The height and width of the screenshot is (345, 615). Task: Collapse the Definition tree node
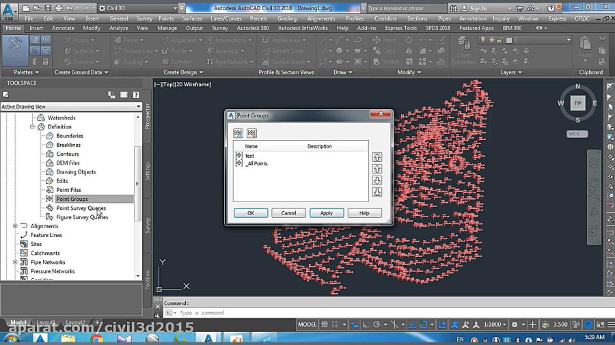(33, 126)
